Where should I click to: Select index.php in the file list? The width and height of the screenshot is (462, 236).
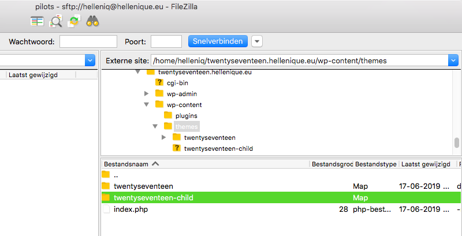tap(281, 210)
